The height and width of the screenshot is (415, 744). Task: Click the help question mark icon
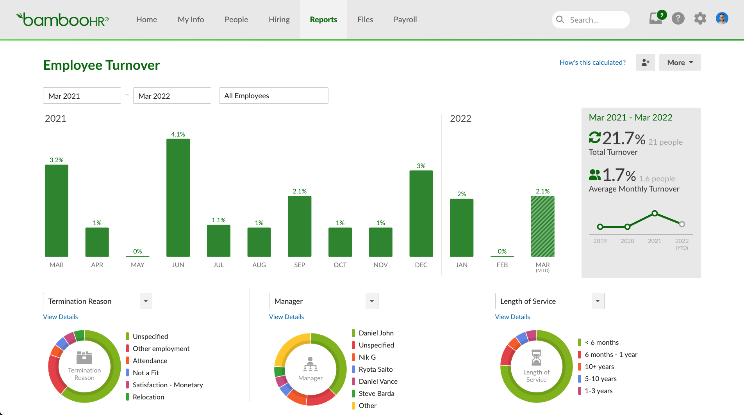(x=678, y=18)
